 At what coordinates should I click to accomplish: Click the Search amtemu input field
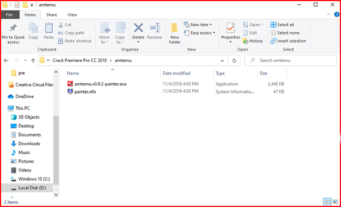click(291, 60)
